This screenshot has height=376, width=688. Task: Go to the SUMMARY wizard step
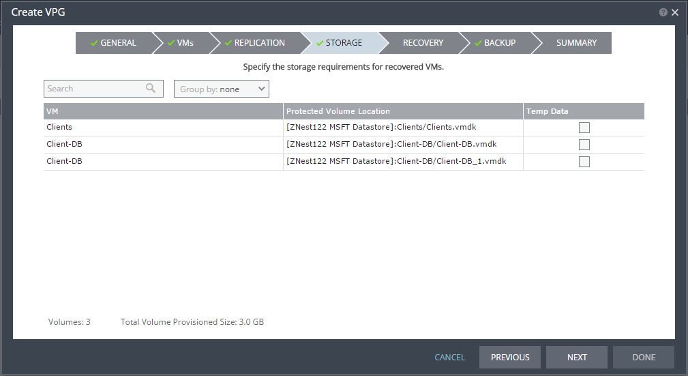573,43
